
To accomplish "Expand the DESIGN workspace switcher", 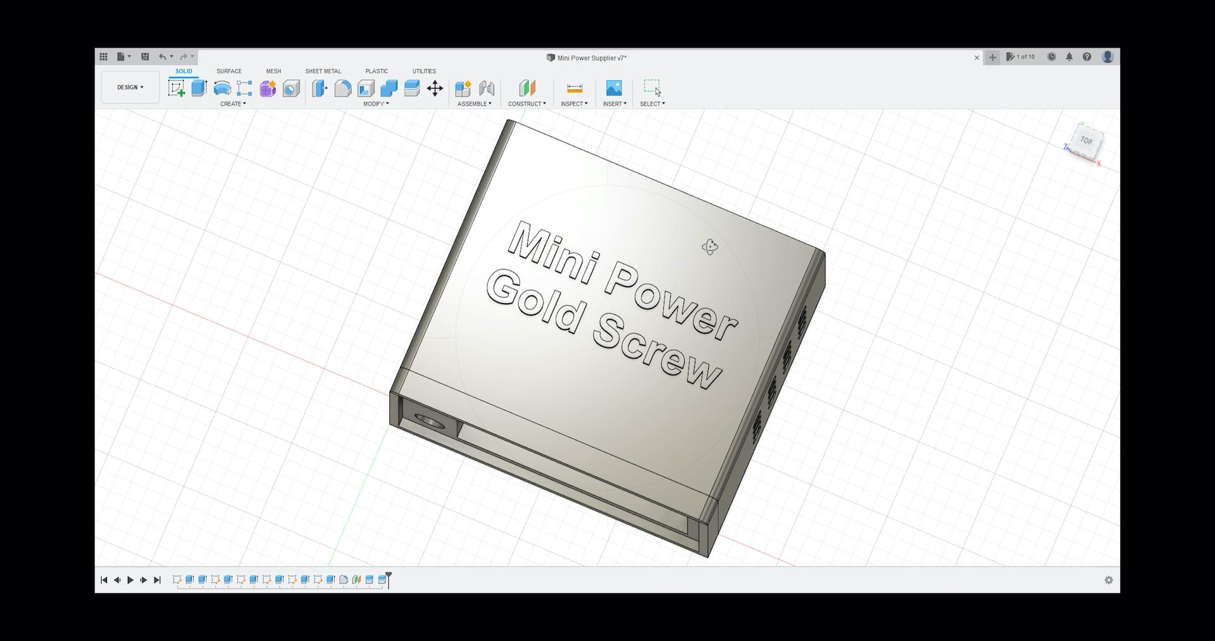I will point(130,87).
